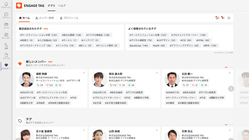Show next new members with right arrow

click(x=231, y=89)
